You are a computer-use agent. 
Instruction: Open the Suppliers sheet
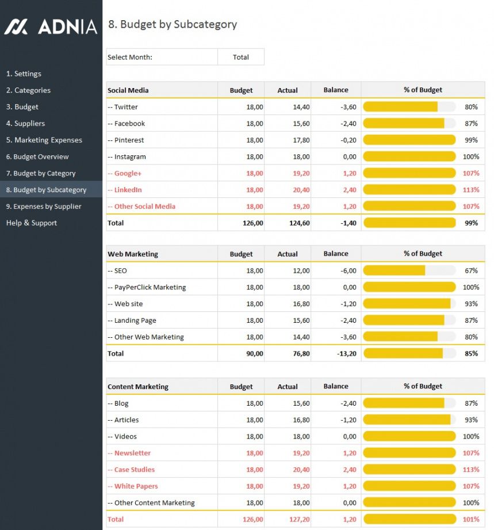pos(25,124)
